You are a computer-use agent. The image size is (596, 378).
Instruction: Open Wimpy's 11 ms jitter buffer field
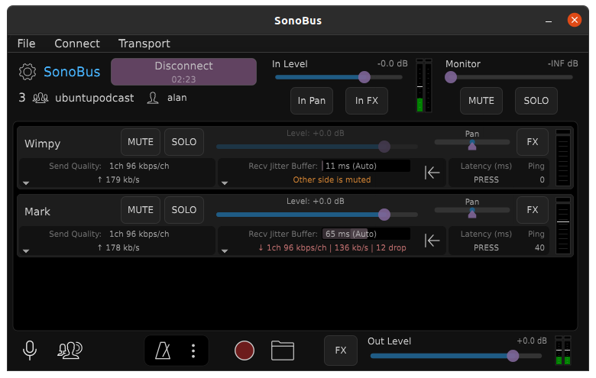[366, 166]
